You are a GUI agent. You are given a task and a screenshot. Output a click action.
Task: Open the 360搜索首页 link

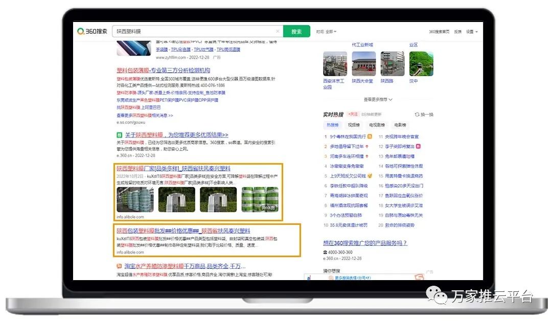(x=439, y=32)
